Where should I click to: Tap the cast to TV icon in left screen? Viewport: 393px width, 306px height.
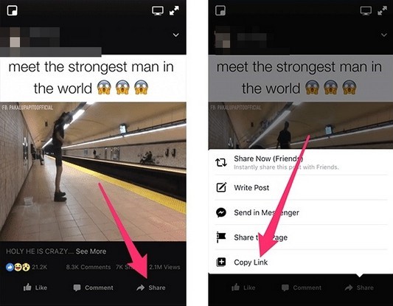pyautogui.click(x=158, y=11)
